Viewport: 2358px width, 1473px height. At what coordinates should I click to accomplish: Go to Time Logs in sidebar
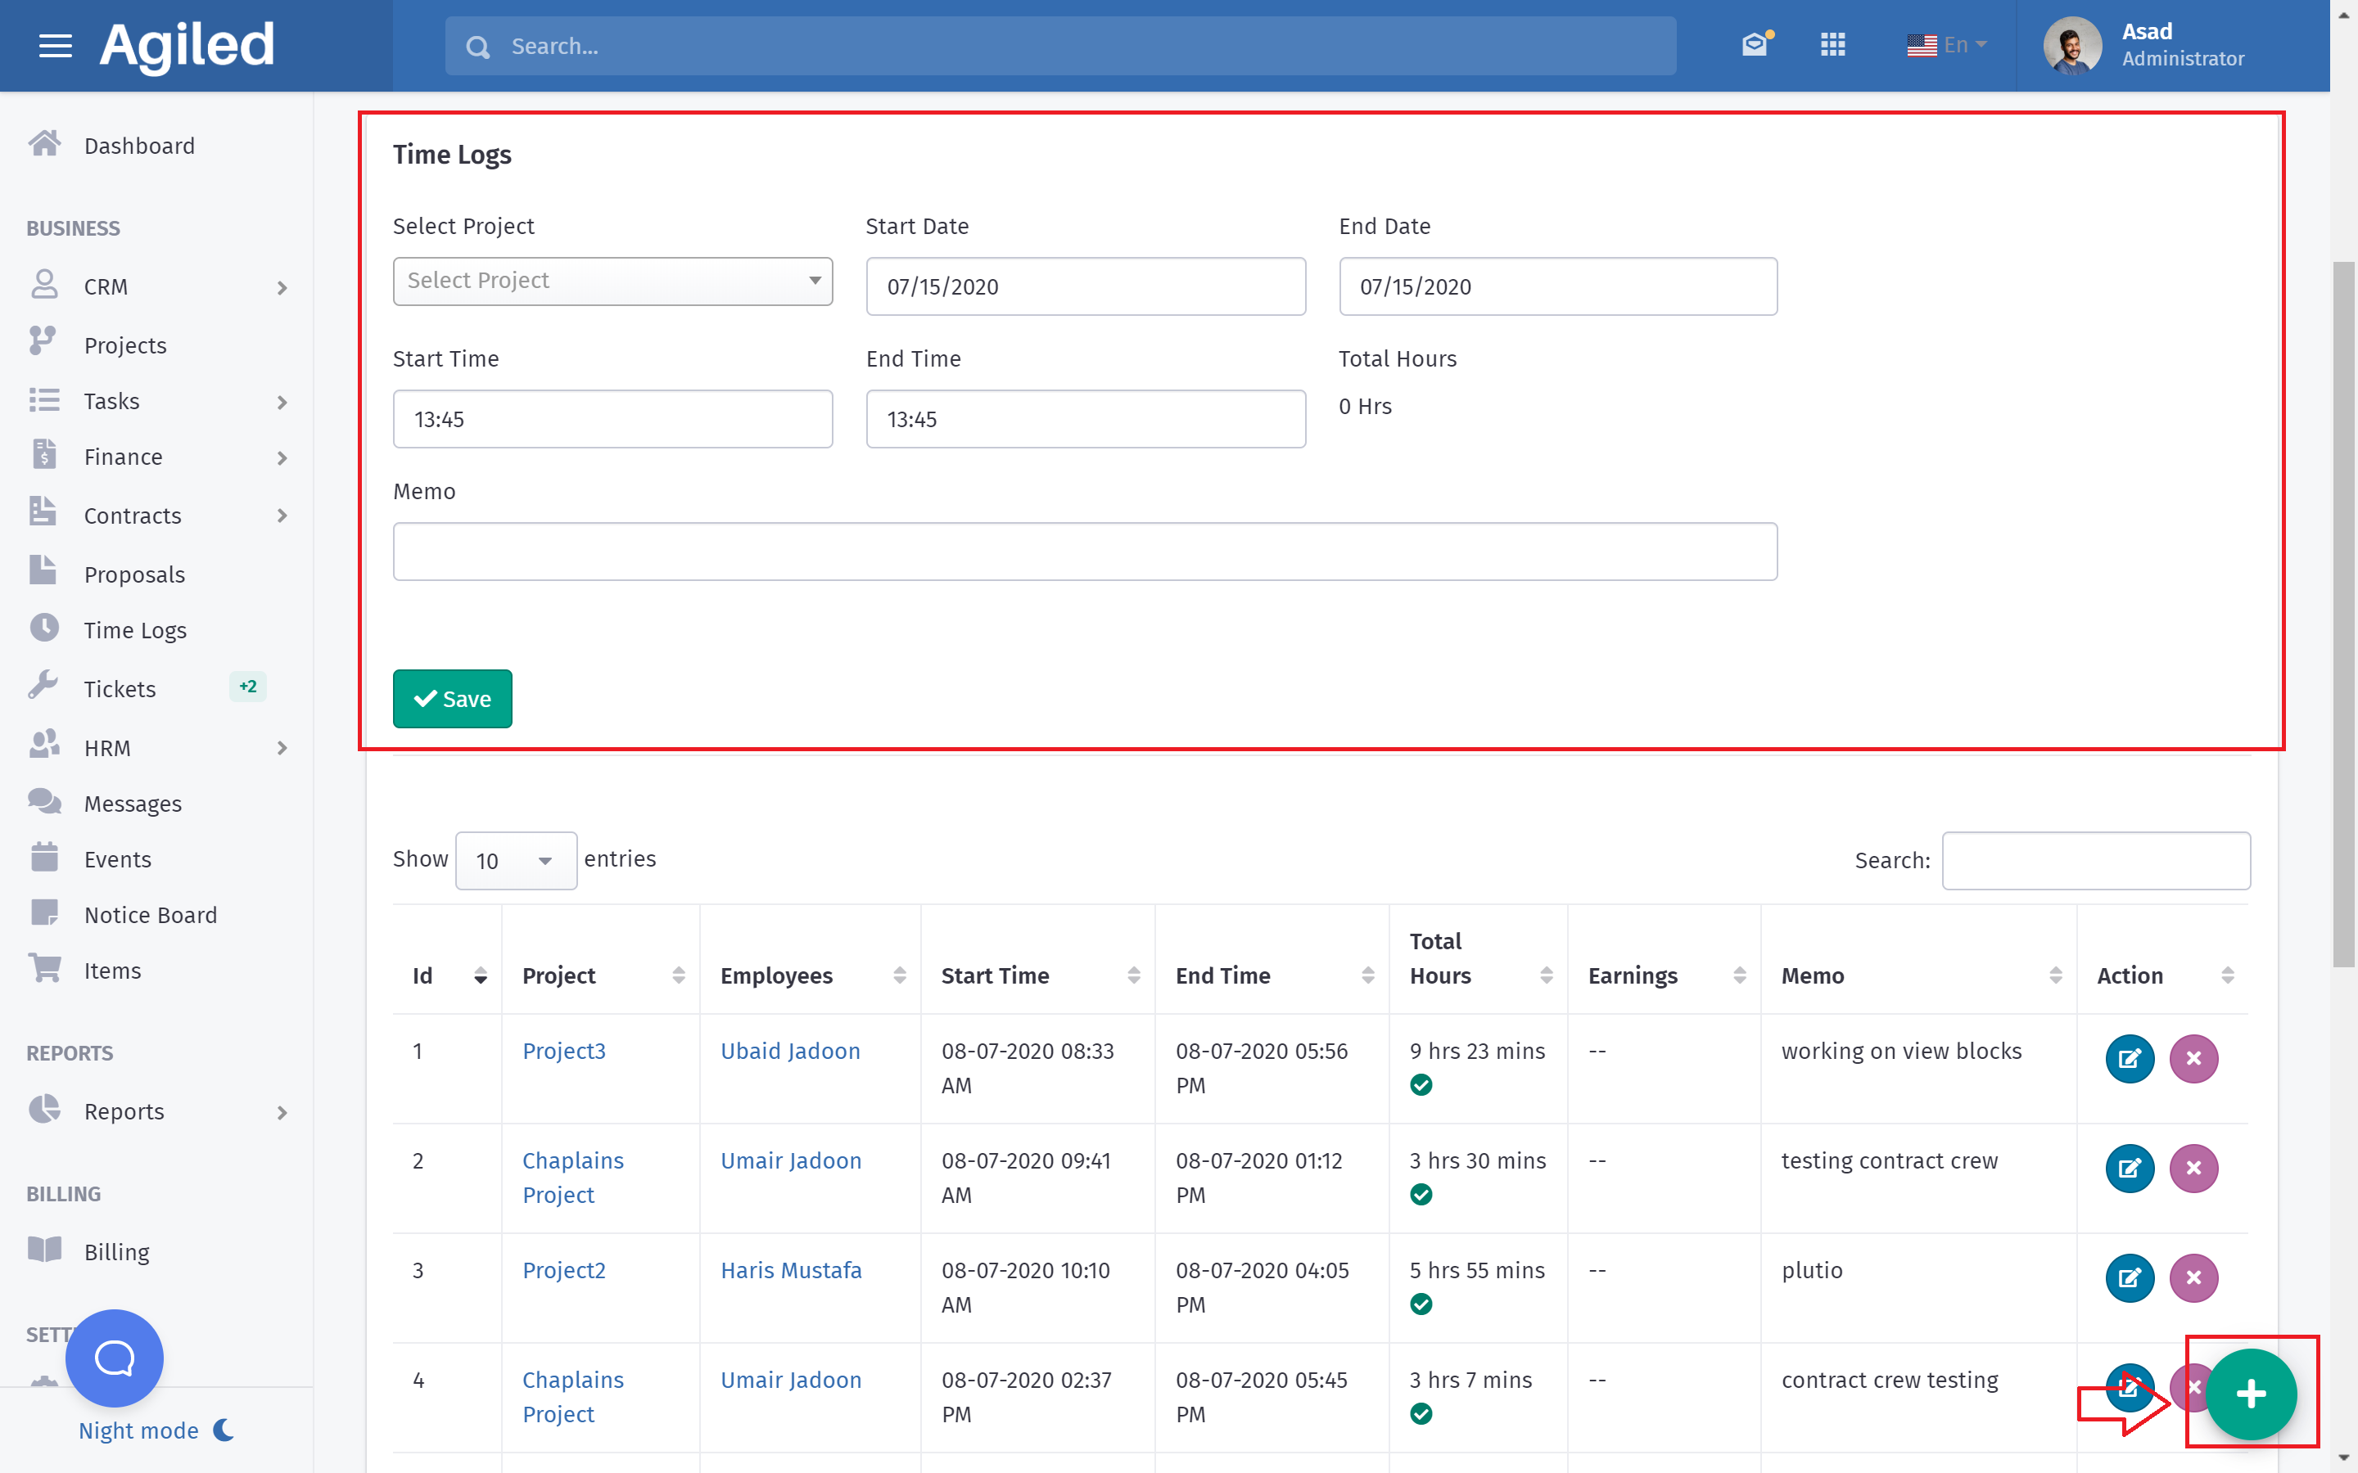coord(134,630)
